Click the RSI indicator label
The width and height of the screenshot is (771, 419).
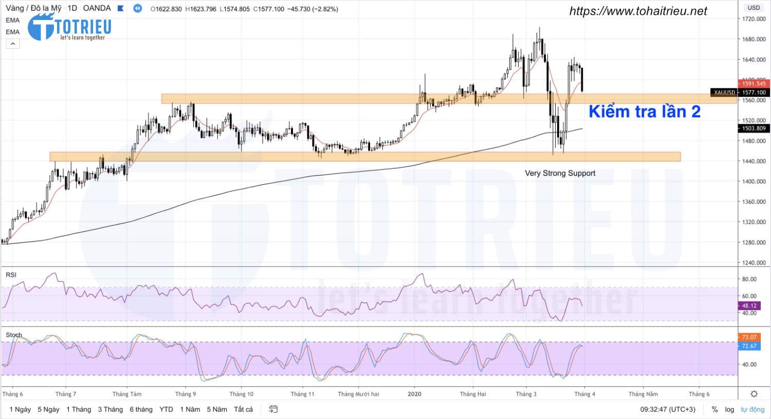tap(11, 275)
